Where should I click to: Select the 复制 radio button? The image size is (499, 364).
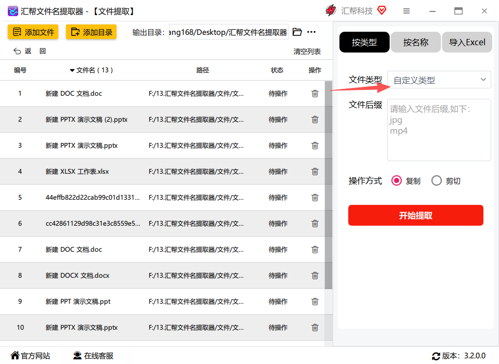click(397, 181)
